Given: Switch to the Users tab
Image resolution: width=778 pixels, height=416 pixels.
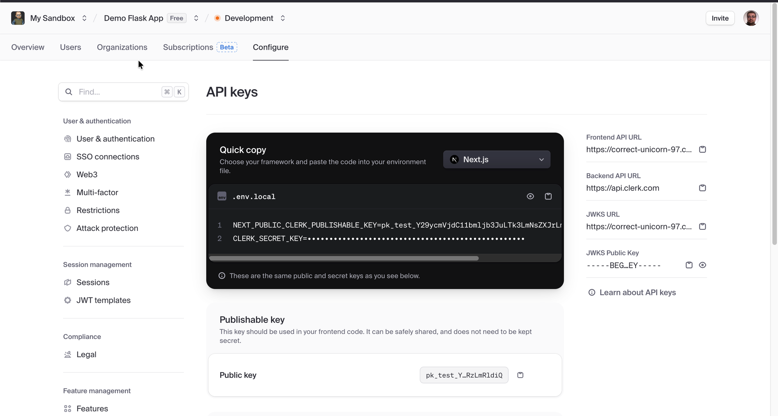Looking at the screenshot, I should pos(70,47).
